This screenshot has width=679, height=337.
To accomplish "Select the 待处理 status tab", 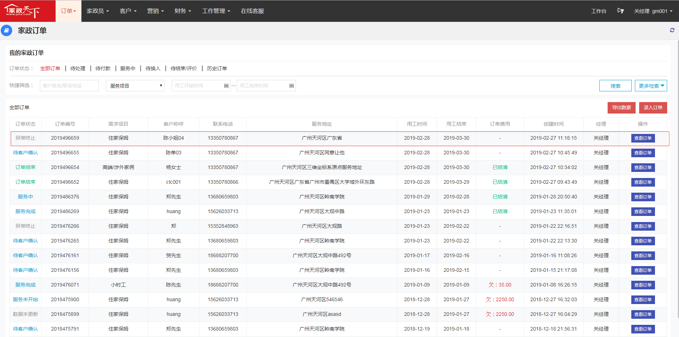I will click(x=78, y=68).
